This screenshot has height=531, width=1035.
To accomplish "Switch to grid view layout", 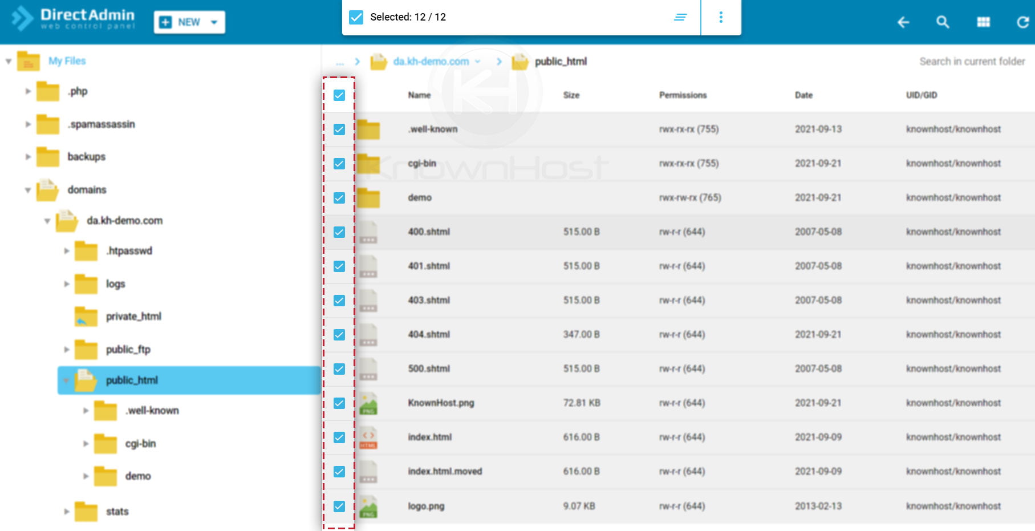I will [x=984, y=23].
